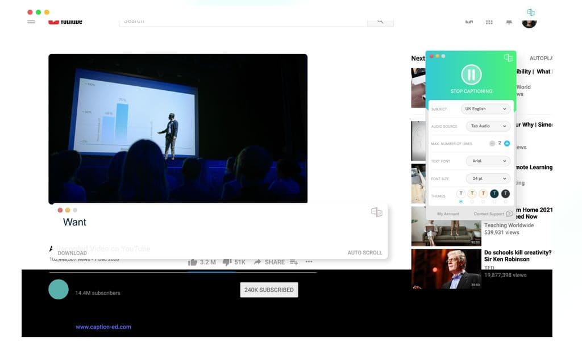Open the www.caption-ed.com link
Viewport: 582px width, 351px height.
coord(103,327)
